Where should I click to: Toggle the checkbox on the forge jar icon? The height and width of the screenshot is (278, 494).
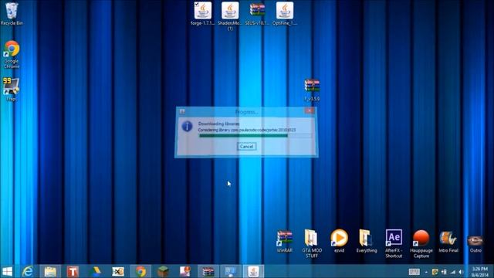(x=197, y=4)
